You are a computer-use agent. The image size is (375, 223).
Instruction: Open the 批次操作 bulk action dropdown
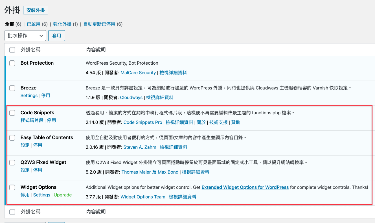pyautogui.click(x=25, y=36)
